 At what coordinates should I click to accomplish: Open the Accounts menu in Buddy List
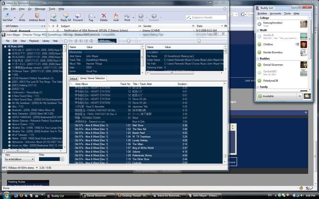pyautogui.click(x=276, y=14)
